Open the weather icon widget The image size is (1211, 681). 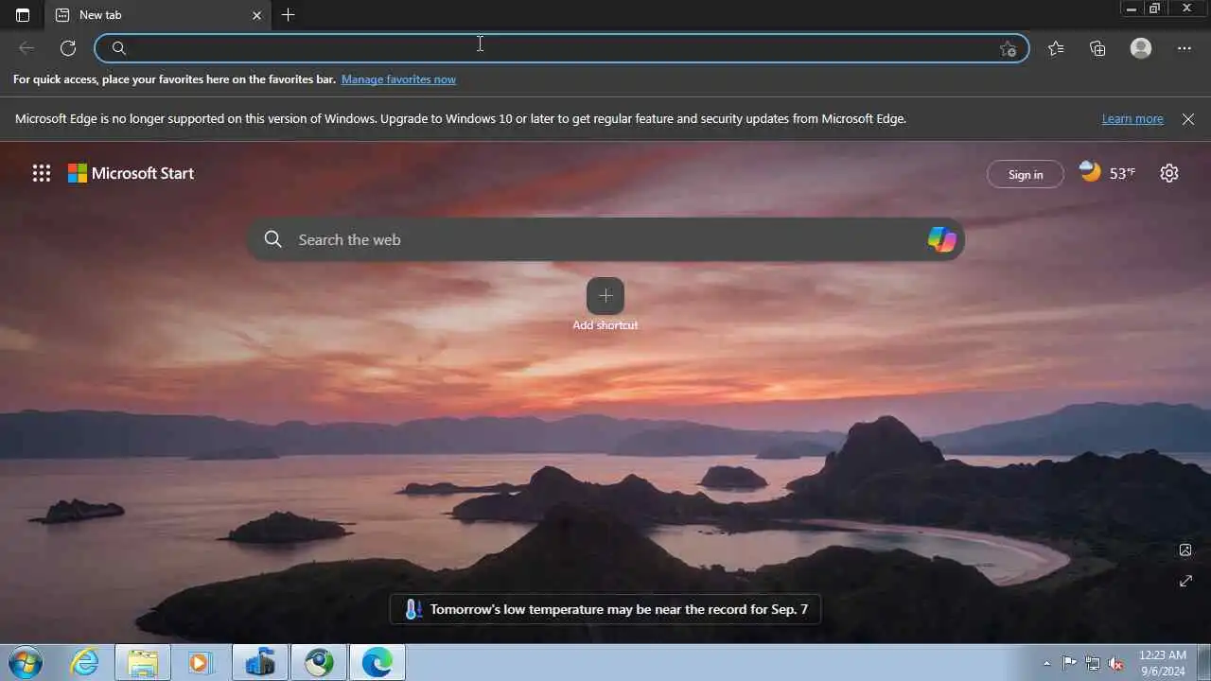1091,172
